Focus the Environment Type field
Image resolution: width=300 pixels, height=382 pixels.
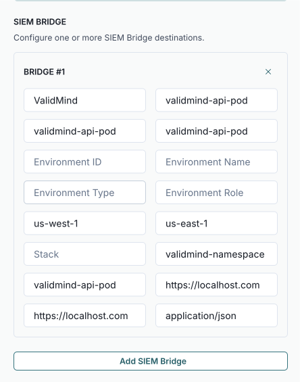pos(84,192)
